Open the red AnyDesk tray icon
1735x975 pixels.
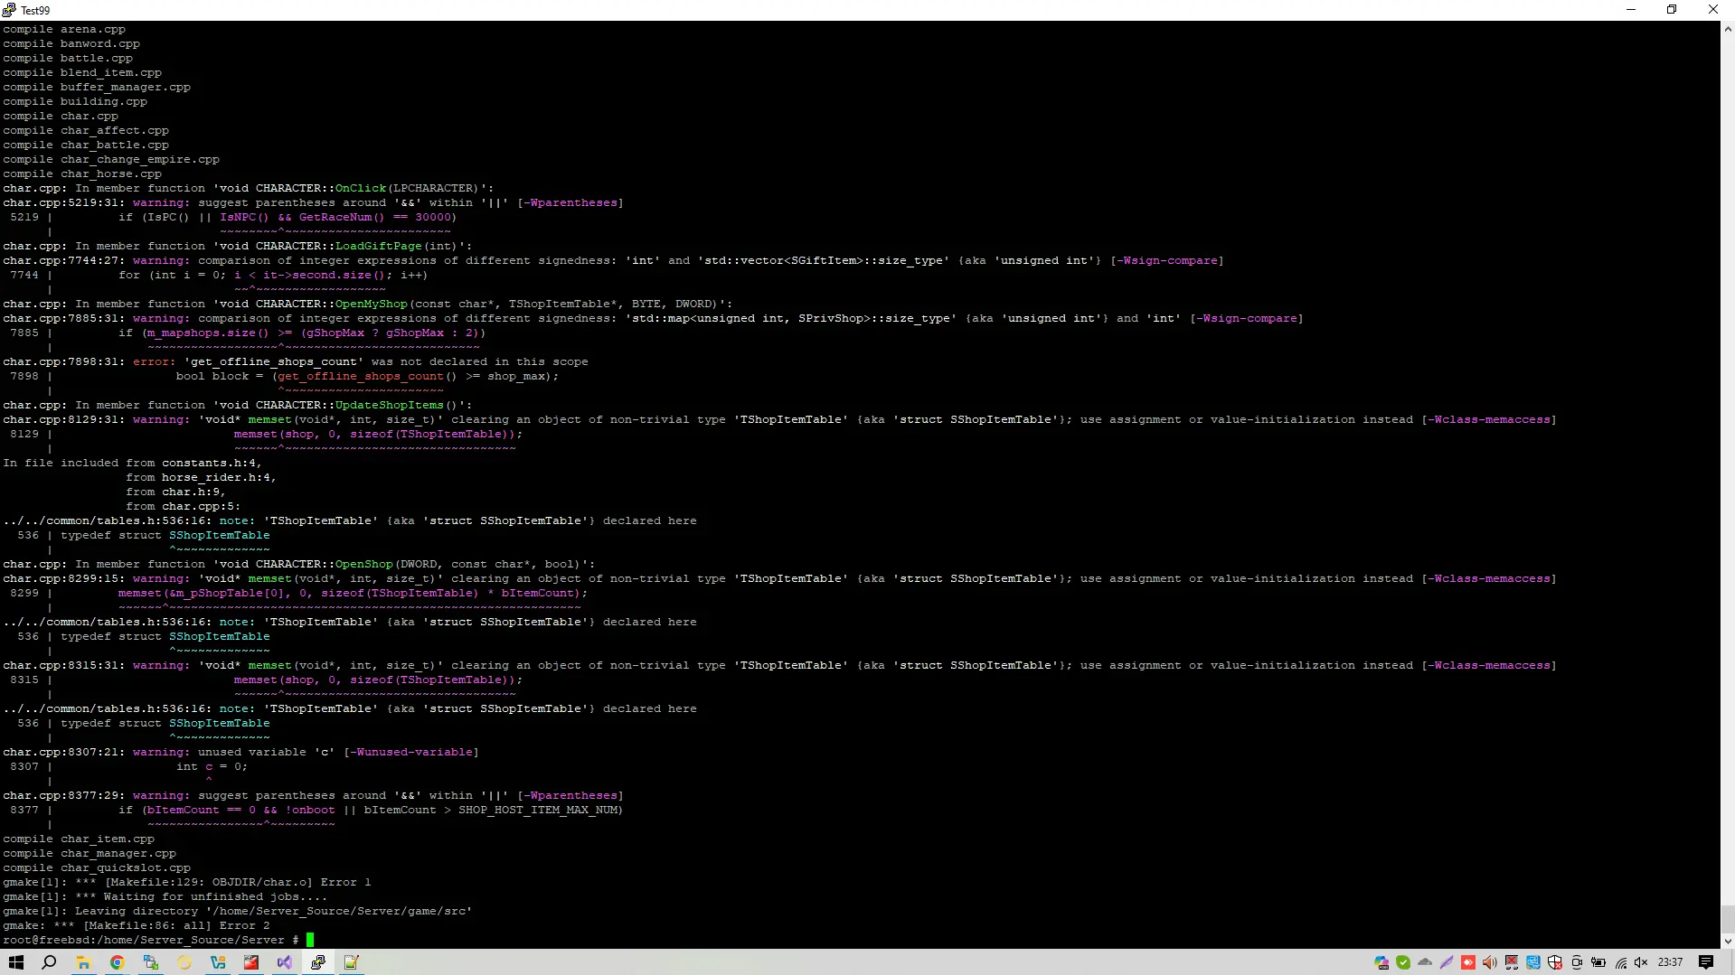[1468, 962]
